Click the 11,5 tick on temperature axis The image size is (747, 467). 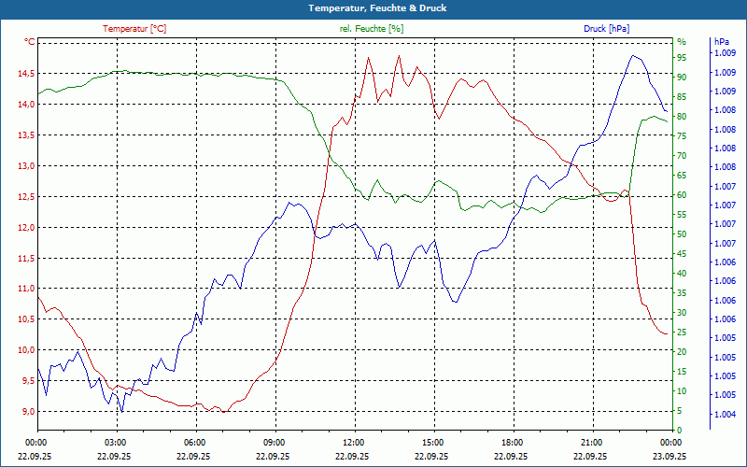coord(26,259)
